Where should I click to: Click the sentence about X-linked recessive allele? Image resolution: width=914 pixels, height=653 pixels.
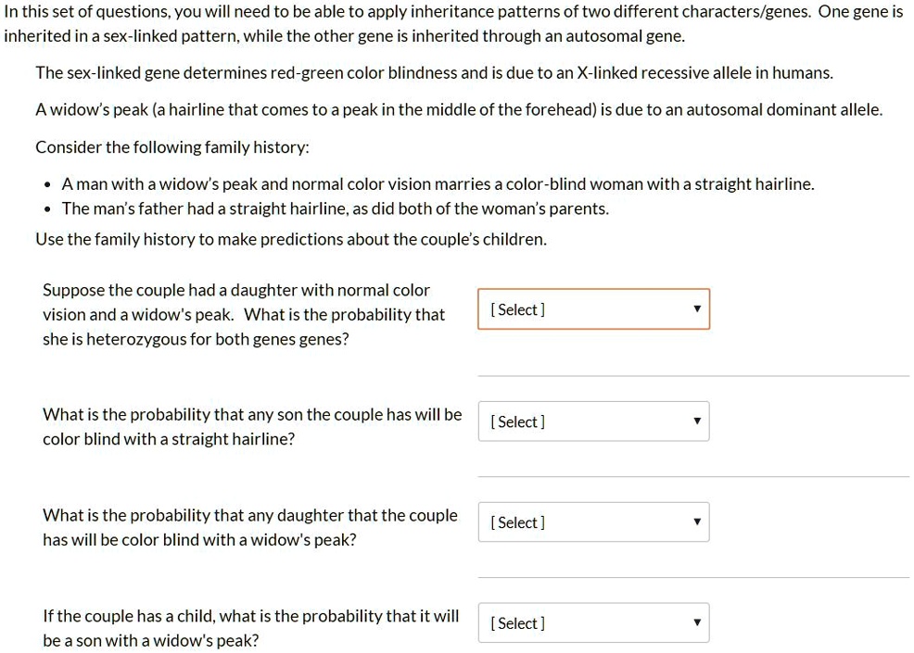[x=434, y=72]
